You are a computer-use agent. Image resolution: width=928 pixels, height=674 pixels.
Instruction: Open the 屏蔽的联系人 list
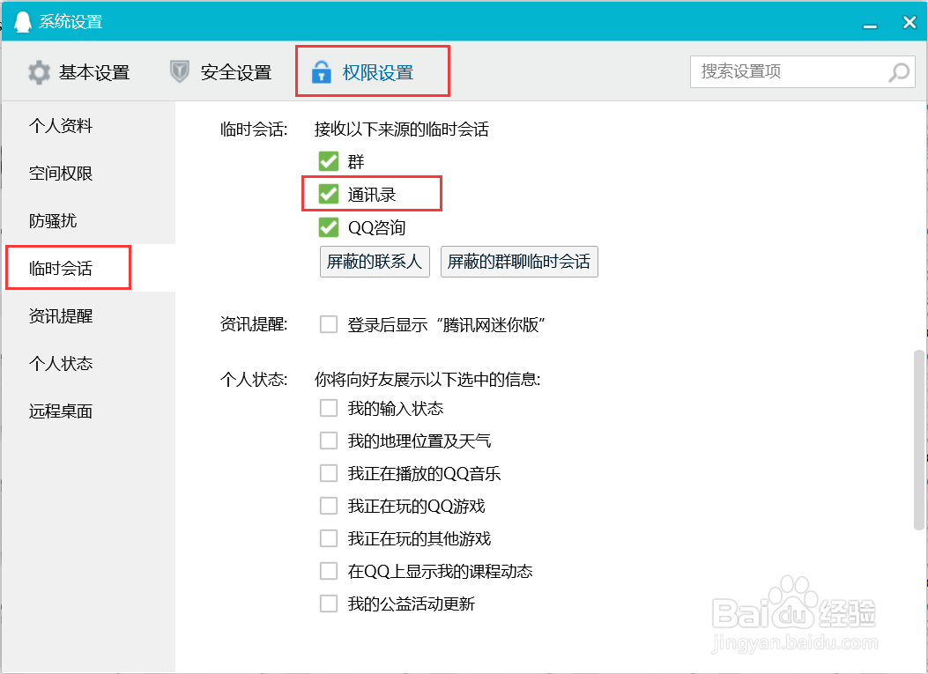[374, 261]
